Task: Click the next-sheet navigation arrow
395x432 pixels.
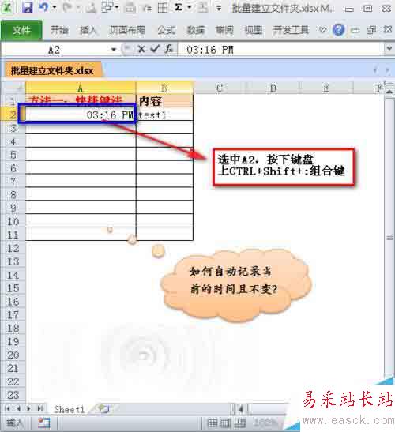Action: [28, 408]
